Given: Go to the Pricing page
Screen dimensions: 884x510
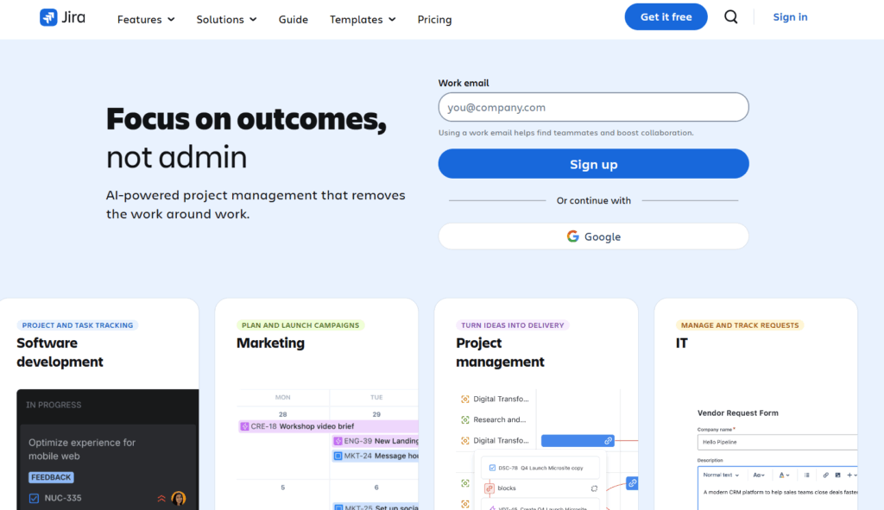Looking at the screenshot, I should (434, 19).
